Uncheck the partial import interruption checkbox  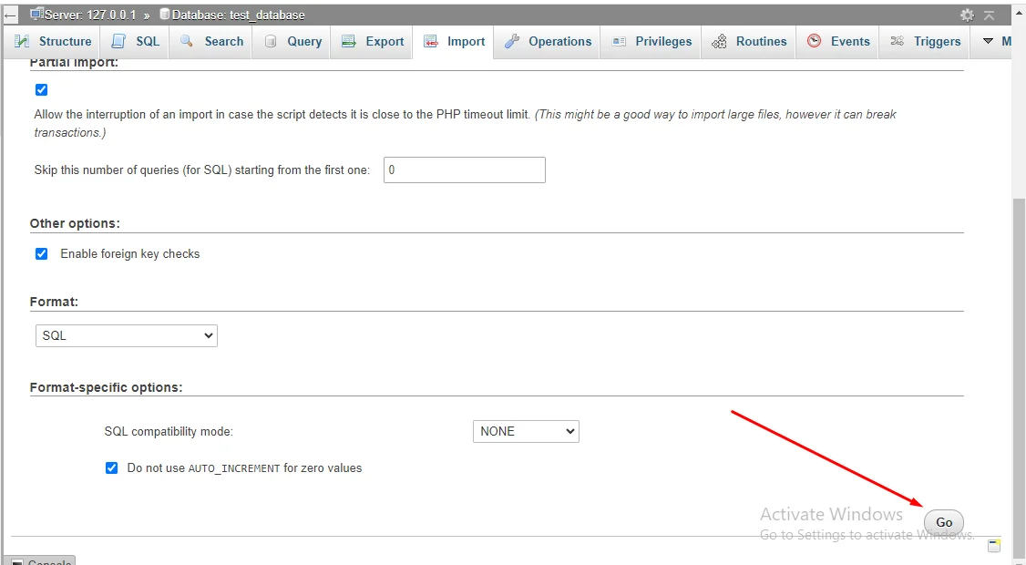(41, 89)
